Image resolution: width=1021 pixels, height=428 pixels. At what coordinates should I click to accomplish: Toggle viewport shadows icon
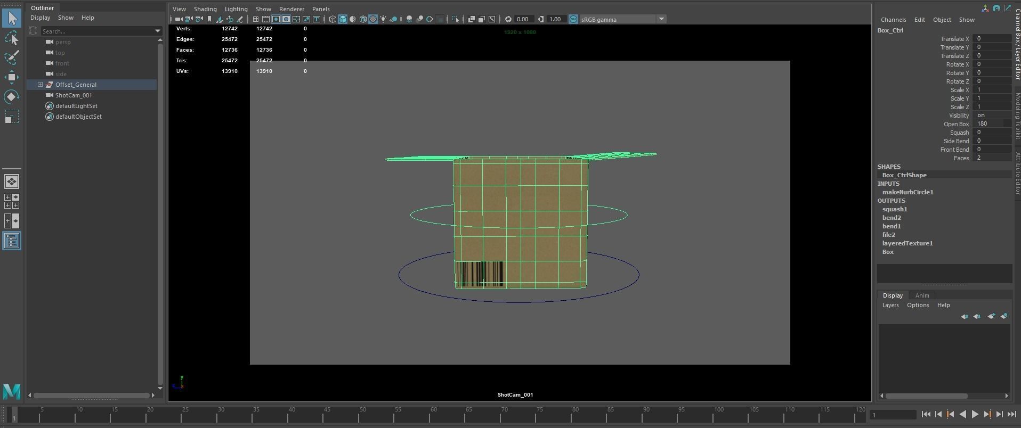394,19
